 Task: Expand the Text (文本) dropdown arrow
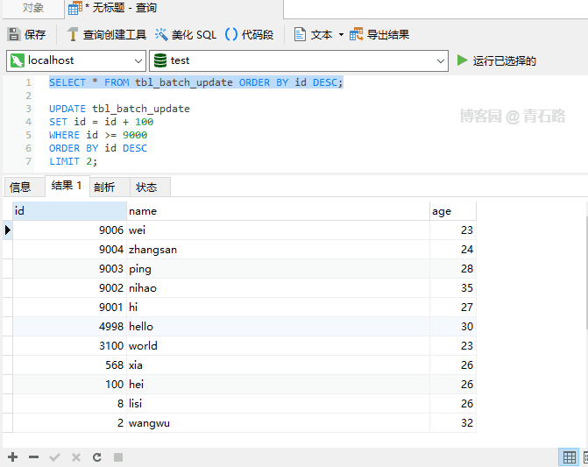(x=341, y=35)
